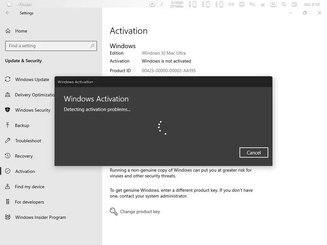Click the Recovery clock-arrow icon

tap(8, 156)
